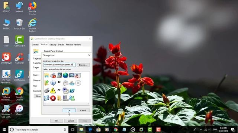This screenshot has height=133, width=238.
Task: Click the Browse... button
Action: (x=83, y=65)
